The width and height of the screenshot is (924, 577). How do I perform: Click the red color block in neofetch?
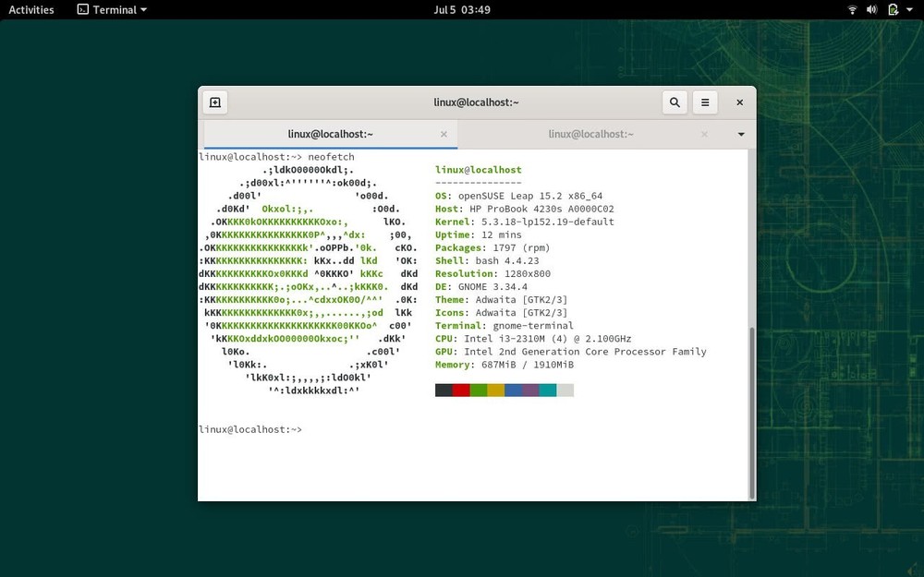click(461, 390)
